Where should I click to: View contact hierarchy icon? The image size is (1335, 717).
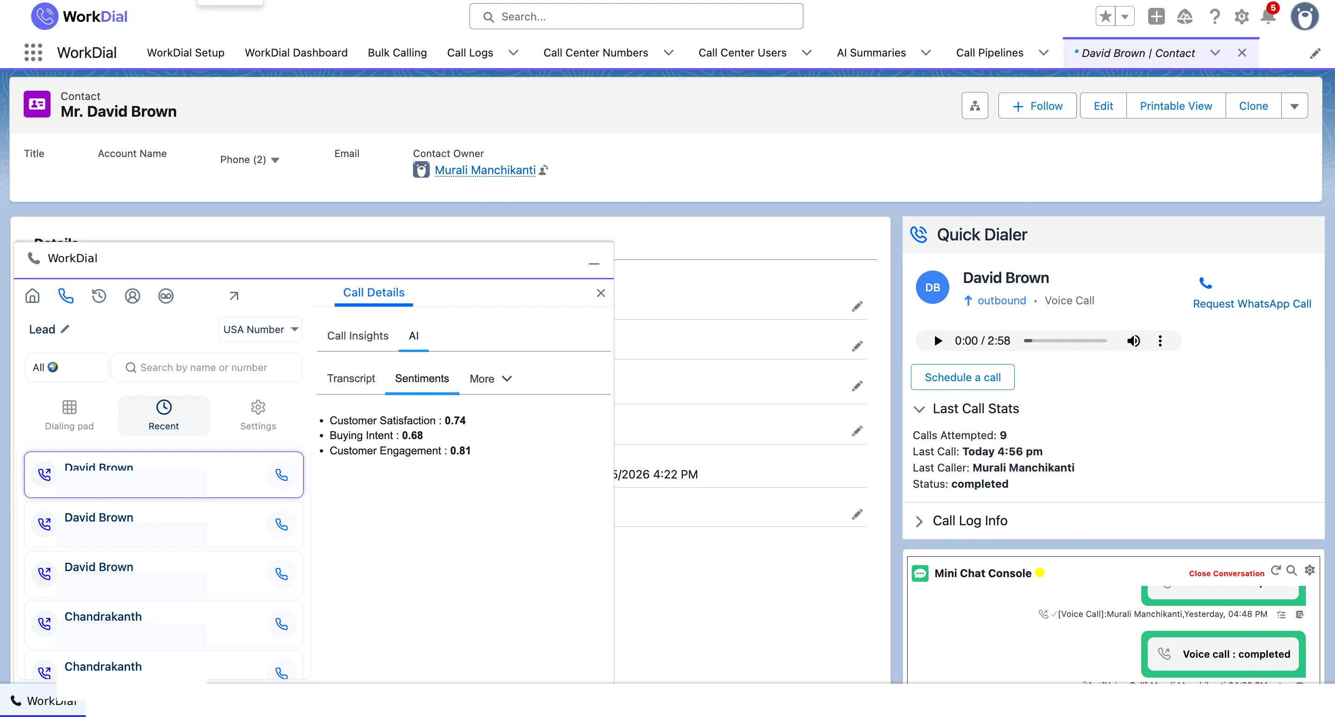pyautogui.click(x=975, y=106)
